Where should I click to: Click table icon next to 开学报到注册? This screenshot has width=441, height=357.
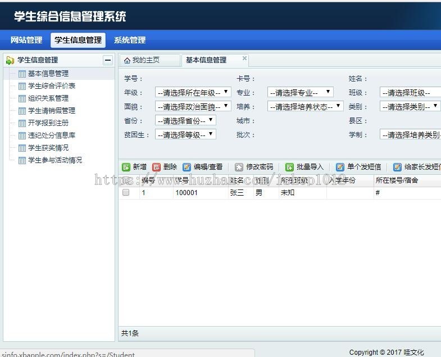coord(22,123)
